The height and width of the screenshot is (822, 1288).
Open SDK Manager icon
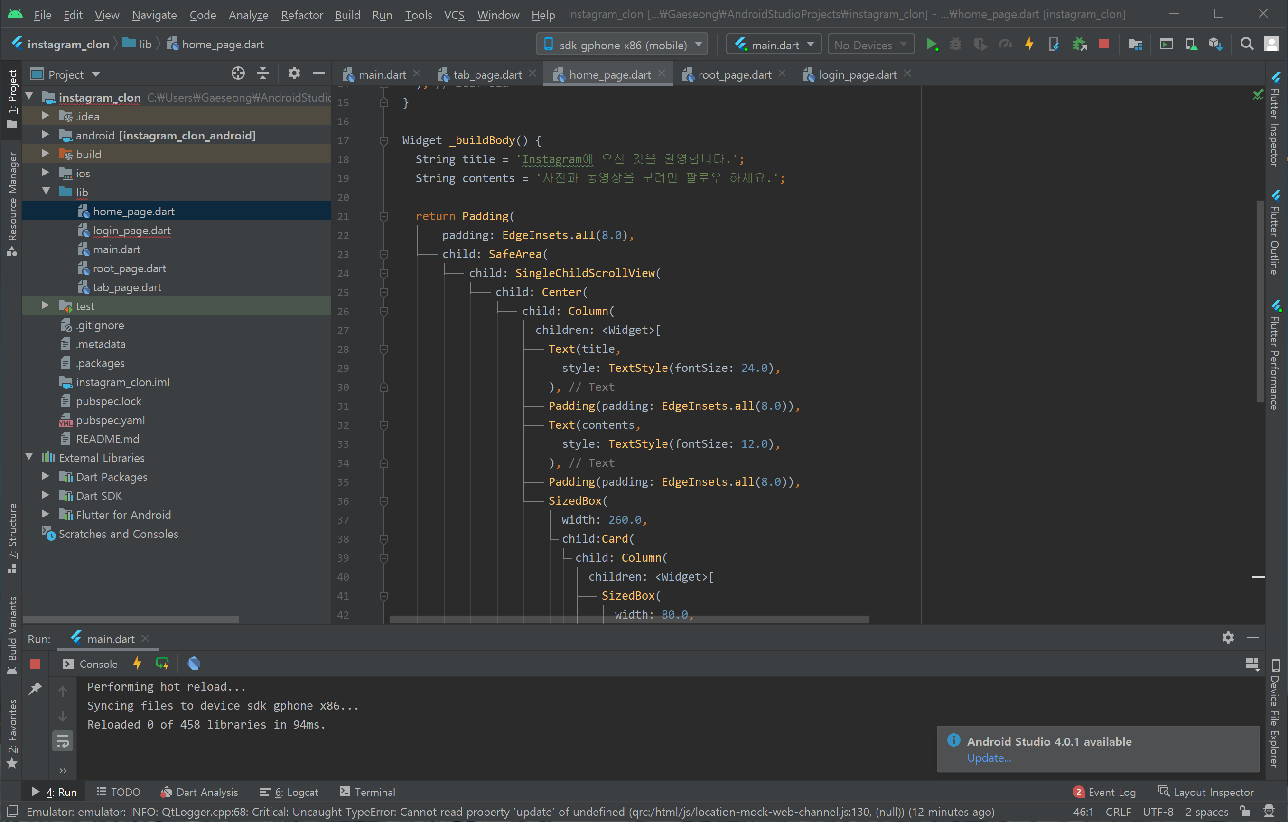pyautogui.click(x=1216, y=45)
